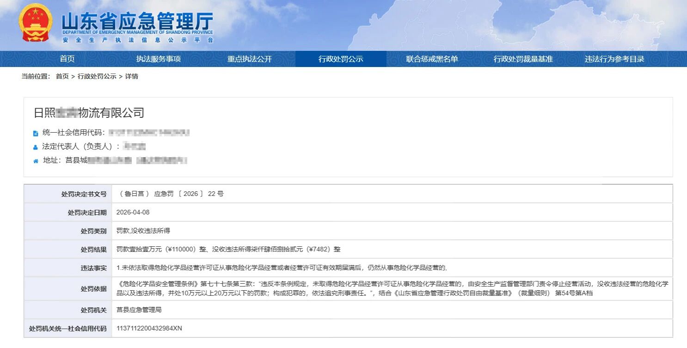Click the document icon beside 统一社会信用代码

pos(36,133)
